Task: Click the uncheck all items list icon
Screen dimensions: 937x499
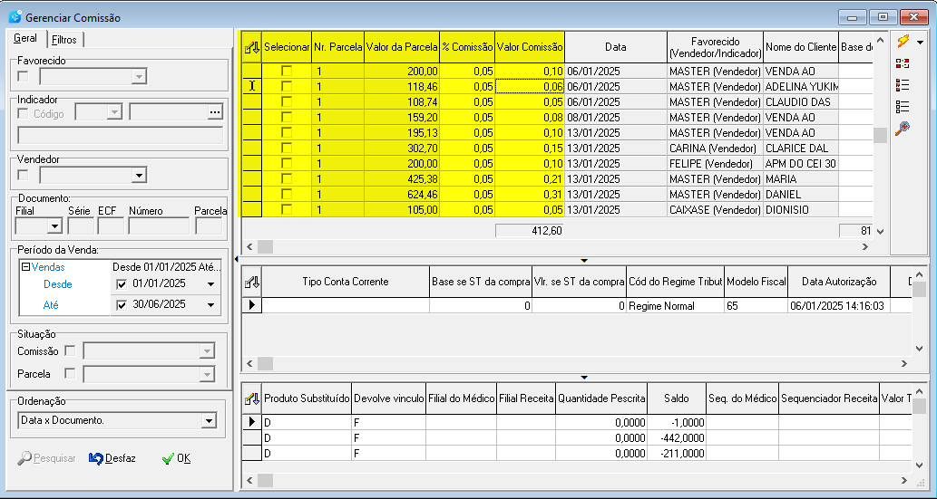Action: coord(903,107)
